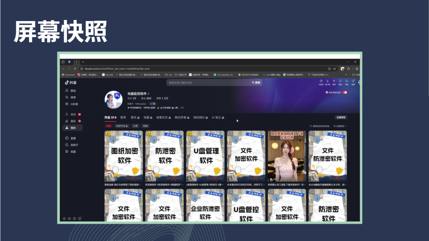This screenshot has height=241, width=429.
Task: Open the seo bookmarks folder
Action: pyautogui.click(x=169, y=74)
